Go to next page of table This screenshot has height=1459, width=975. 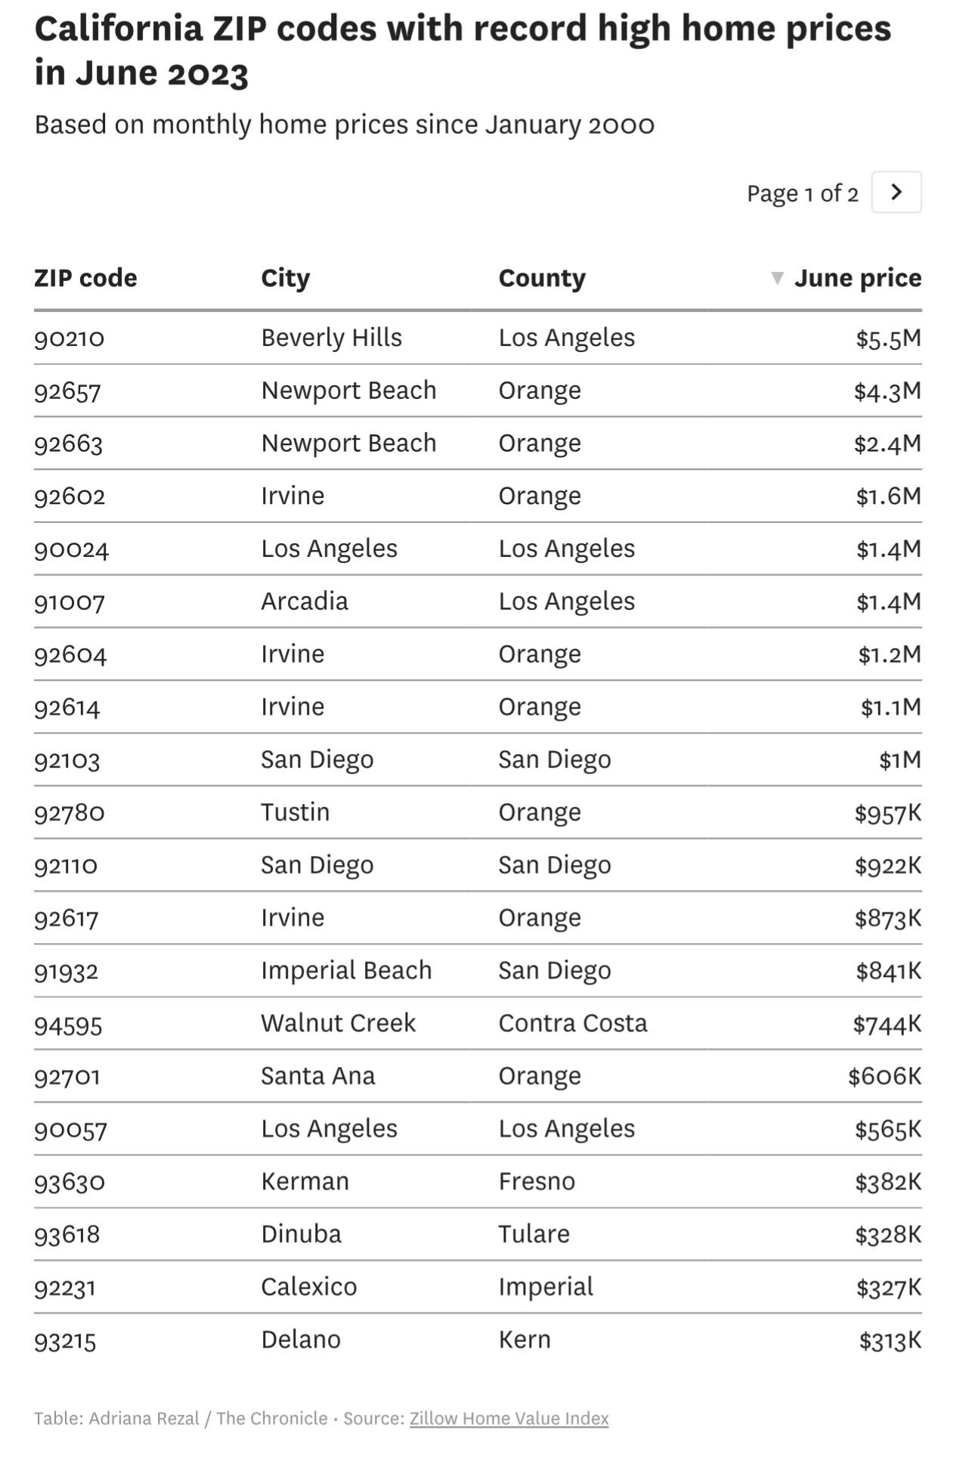point(896,192)
